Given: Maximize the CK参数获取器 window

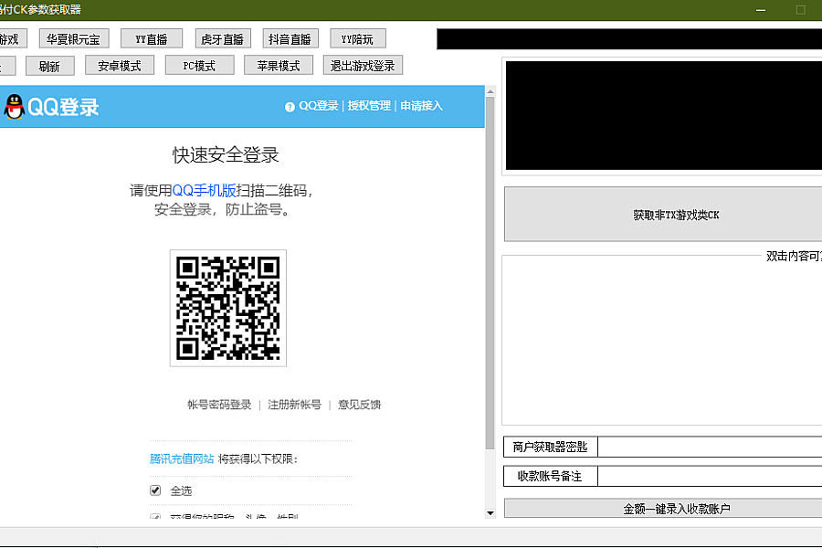Looking at the screenshot, I should click(800, 10).
